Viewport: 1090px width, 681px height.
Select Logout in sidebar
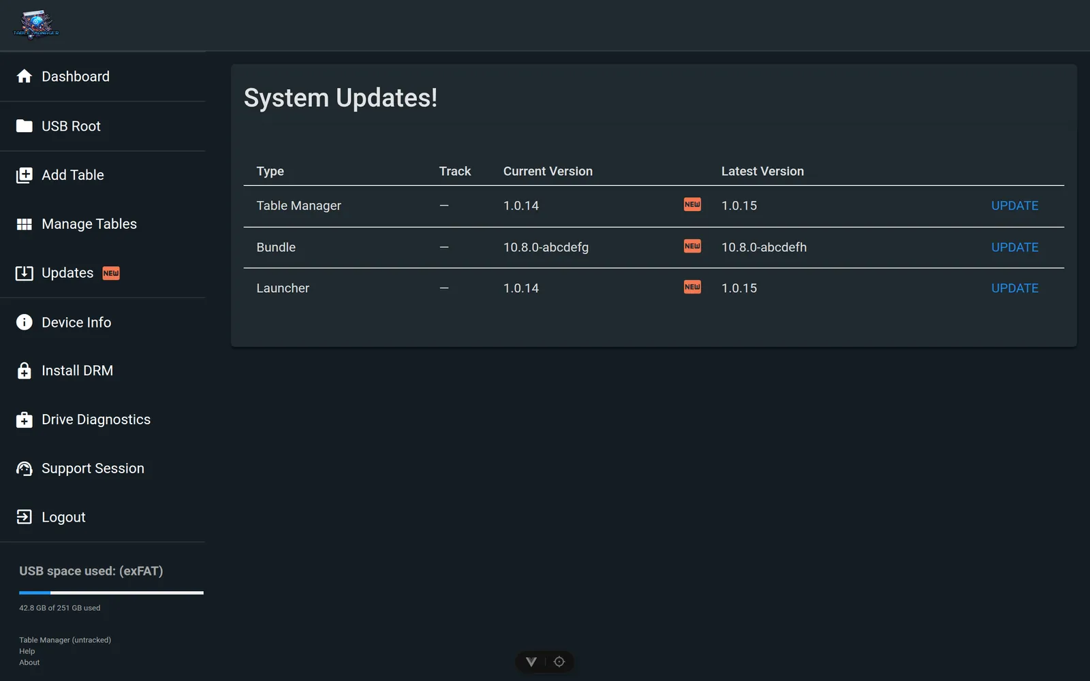coord(103,517)
